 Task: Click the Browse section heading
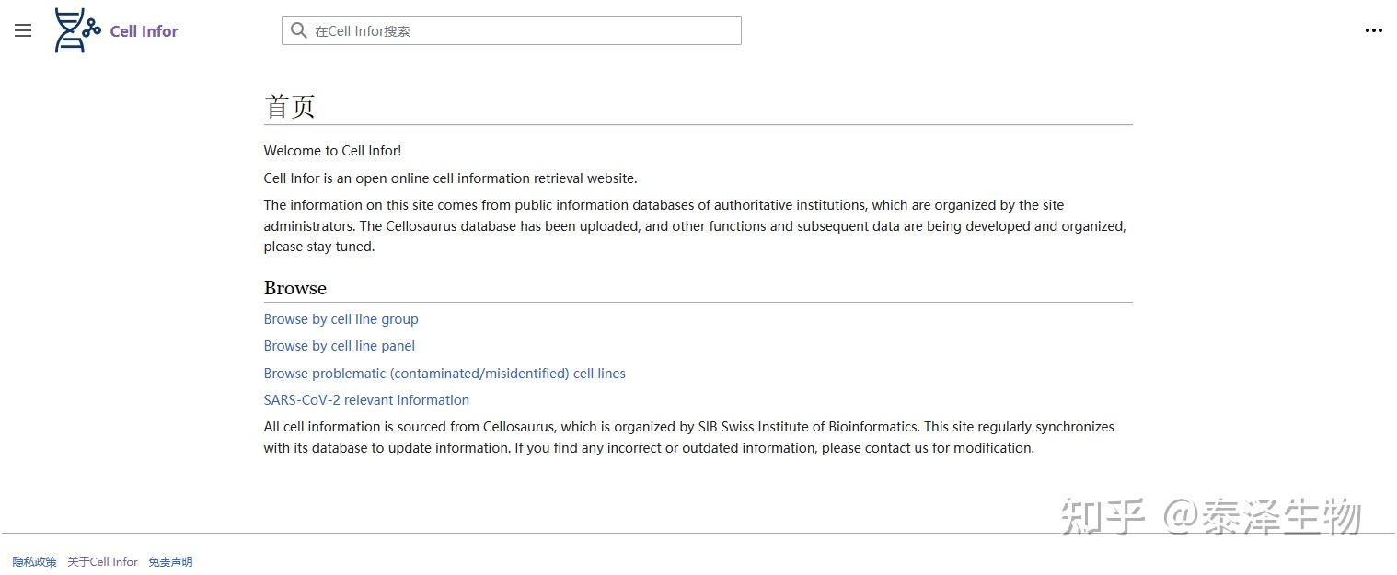tap(294, 288)
